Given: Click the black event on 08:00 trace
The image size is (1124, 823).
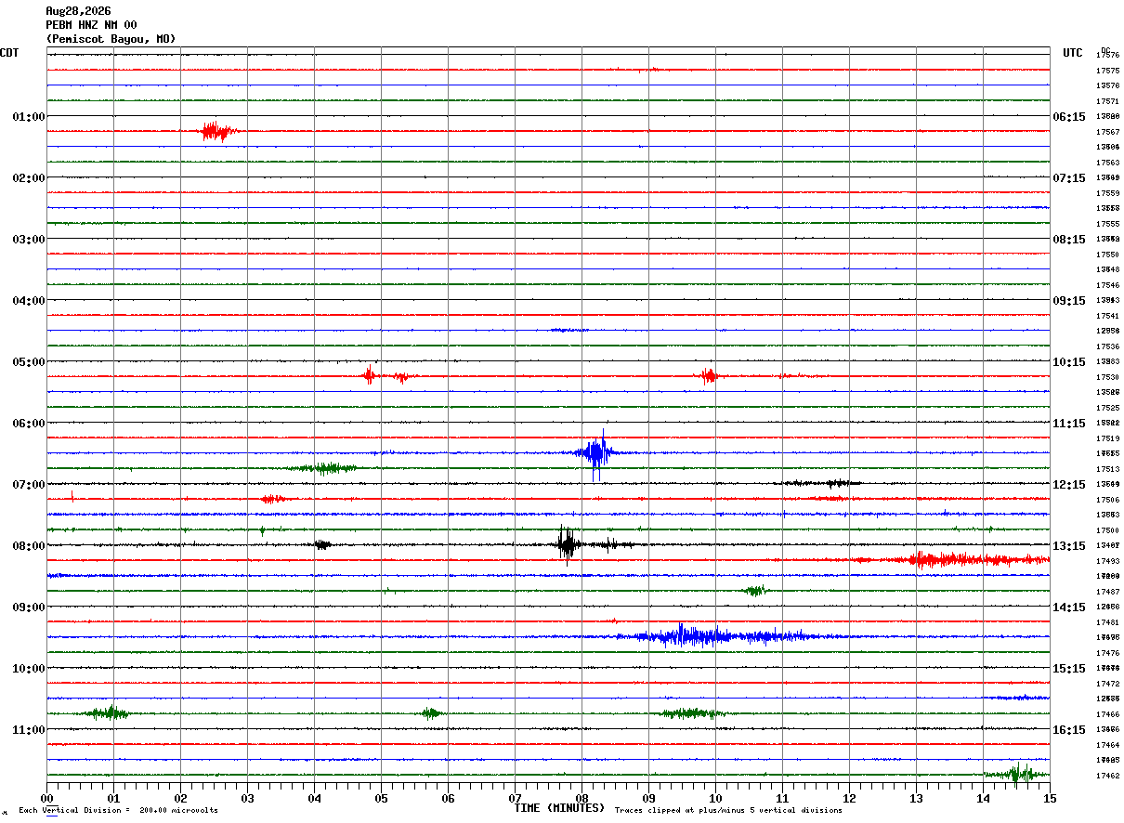Looking at the screenshot, I should (568, 544).
